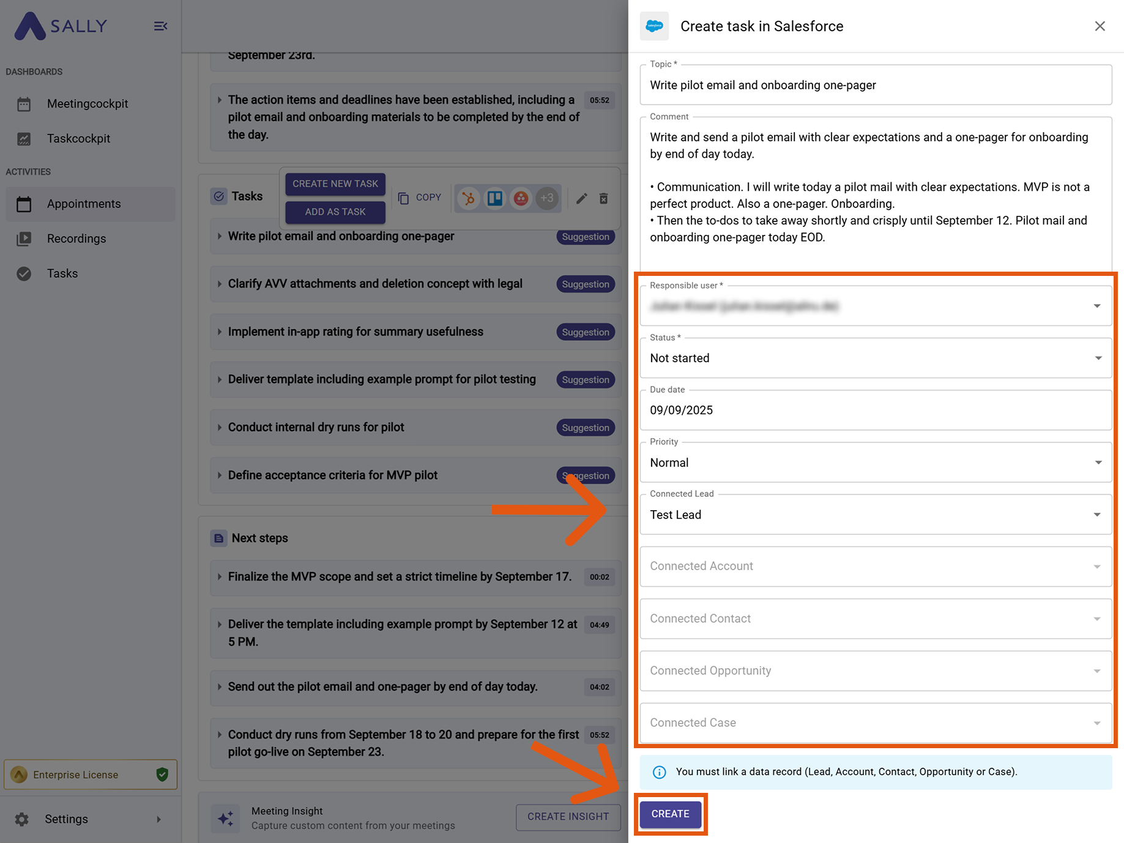Click the red round integration icon
Image resolution: width=1124 pixels, height=843 pixels.
[521, 198]
